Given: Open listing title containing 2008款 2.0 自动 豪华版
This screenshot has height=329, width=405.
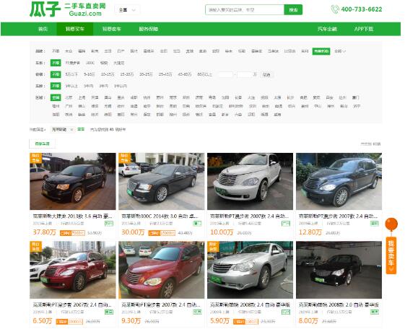Looking at the screenshot, I should pos(339,304).
